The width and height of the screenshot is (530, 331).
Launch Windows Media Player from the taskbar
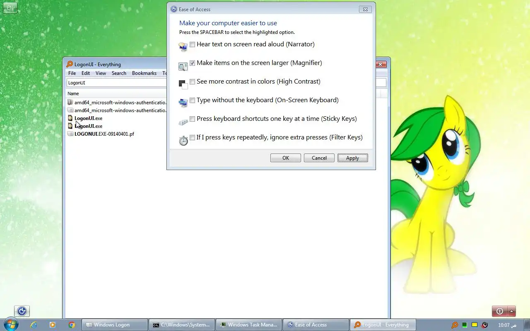point(52,325)
